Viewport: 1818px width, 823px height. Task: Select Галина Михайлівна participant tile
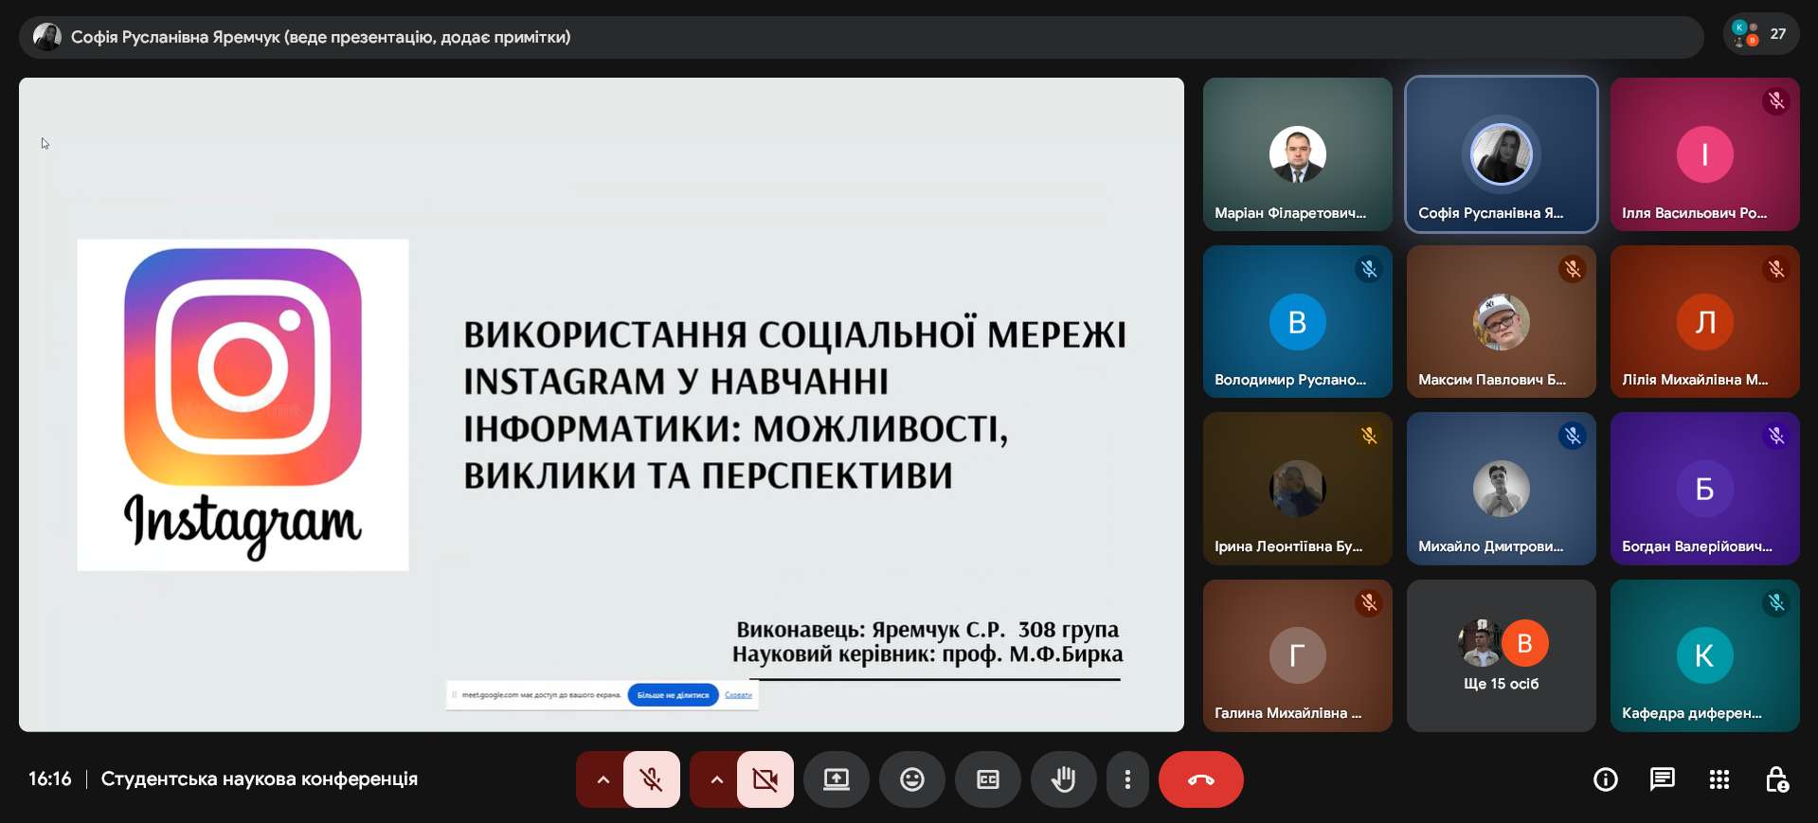[1298, 655]
